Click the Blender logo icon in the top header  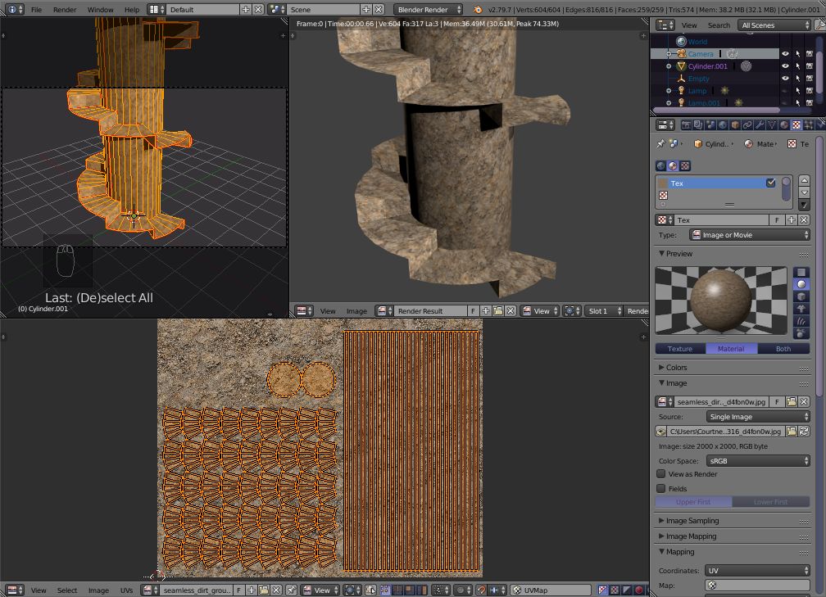click(478, 9)
